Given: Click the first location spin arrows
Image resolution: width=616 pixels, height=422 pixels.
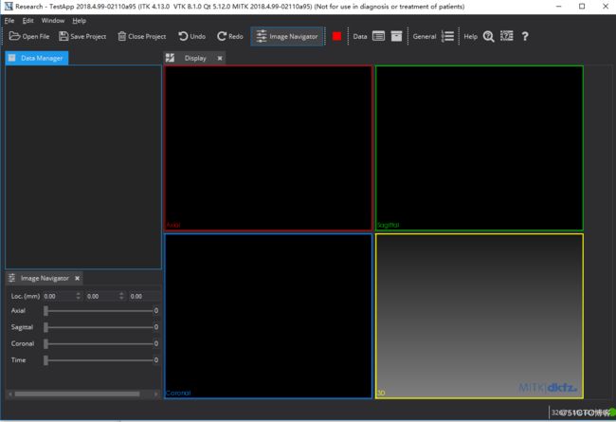Looking at the screenshot, I should click(x=78, y=296).
